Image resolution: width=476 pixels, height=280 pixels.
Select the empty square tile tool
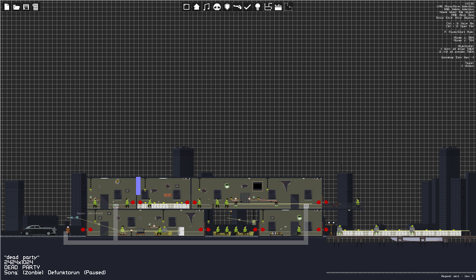186,7
